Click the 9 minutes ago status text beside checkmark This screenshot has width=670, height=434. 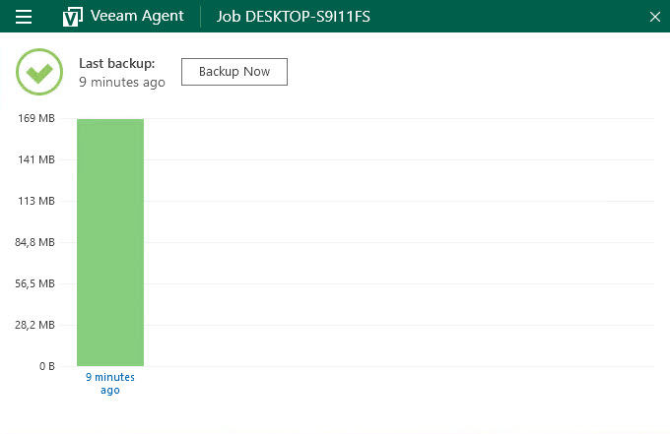point(122,83)
